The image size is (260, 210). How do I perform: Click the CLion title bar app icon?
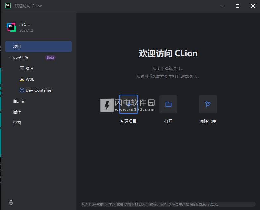[8, 6]
